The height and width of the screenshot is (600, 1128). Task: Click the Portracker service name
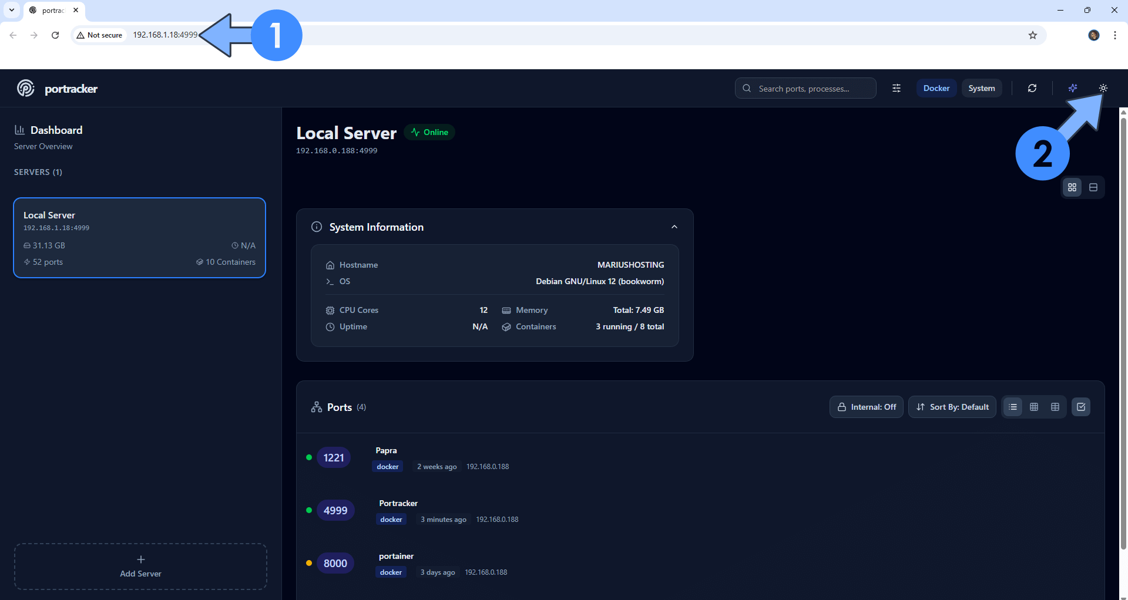tap(398, 503)
